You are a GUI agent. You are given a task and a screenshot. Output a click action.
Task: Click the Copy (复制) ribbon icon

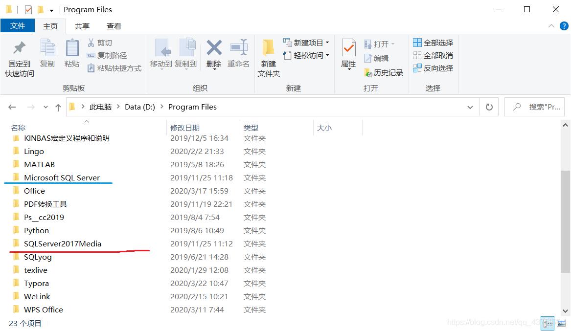pos(47,48)
